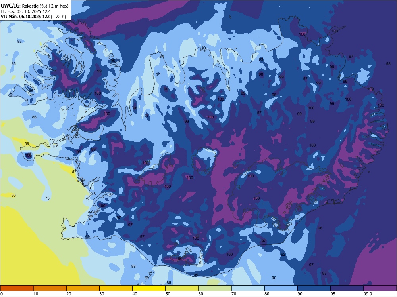Select the 20–30 light orange legend swatch
The image size is (397, 297).
(83, 288)
